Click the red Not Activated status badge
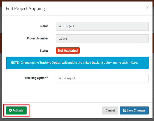The image size is (154, 121). click(x=68, y=51)
